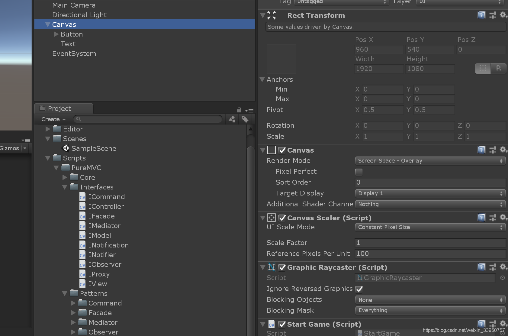This screenshot has height=336, width=508.
Task: Open Graphic Raycaster help reference icon
Action: coord(481,267)
